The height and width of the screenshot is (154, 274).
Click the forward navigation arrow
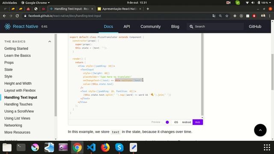pyautogui.click(x=11, y=16)
